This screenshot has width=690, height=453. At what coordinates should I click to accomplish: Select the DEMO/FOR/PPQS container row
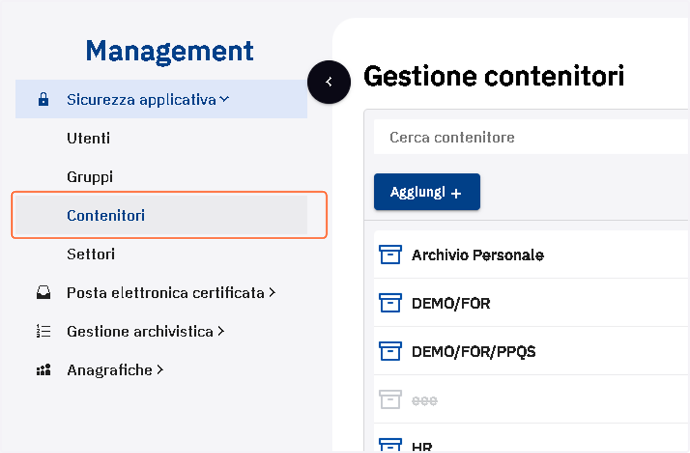tap(532, 351)
